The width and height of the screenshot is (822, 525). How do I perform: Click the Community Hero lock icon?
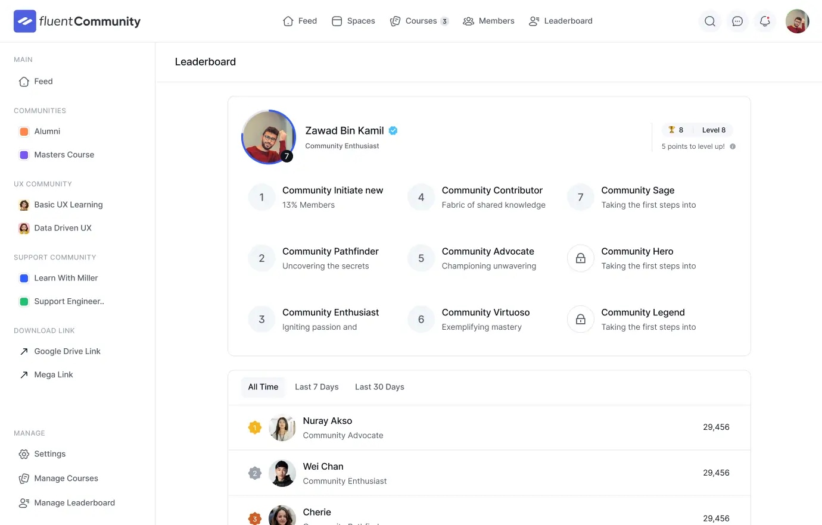pyautogui.click(x=580, y=258)
